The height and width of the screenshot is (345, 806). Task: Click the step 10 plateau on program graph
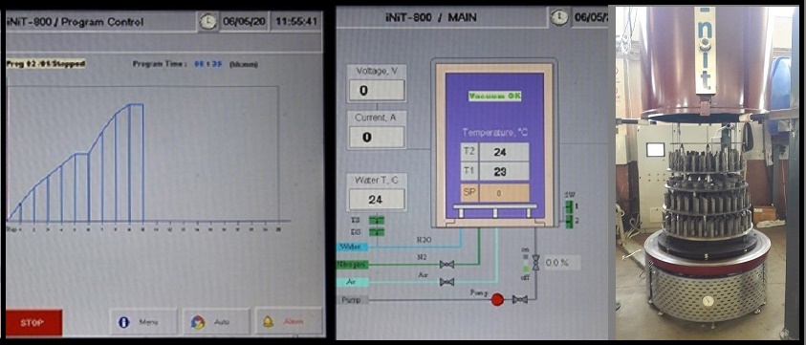tap(136, 104)
